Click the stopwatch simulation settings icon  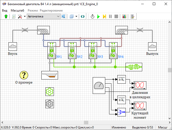(92, 16)
